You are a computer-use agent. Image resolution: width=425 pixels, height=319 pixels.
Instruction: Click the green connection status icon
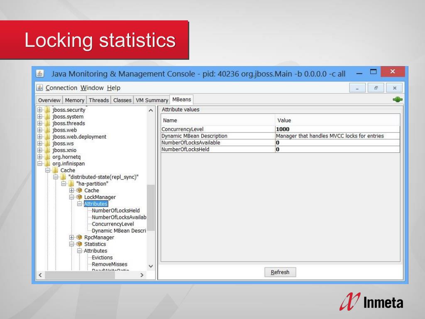click(397, 100)
